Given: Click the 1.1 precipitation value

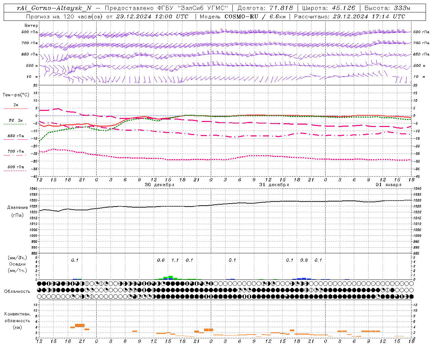Looking at the screenshot, I should [x=175, y=260].
